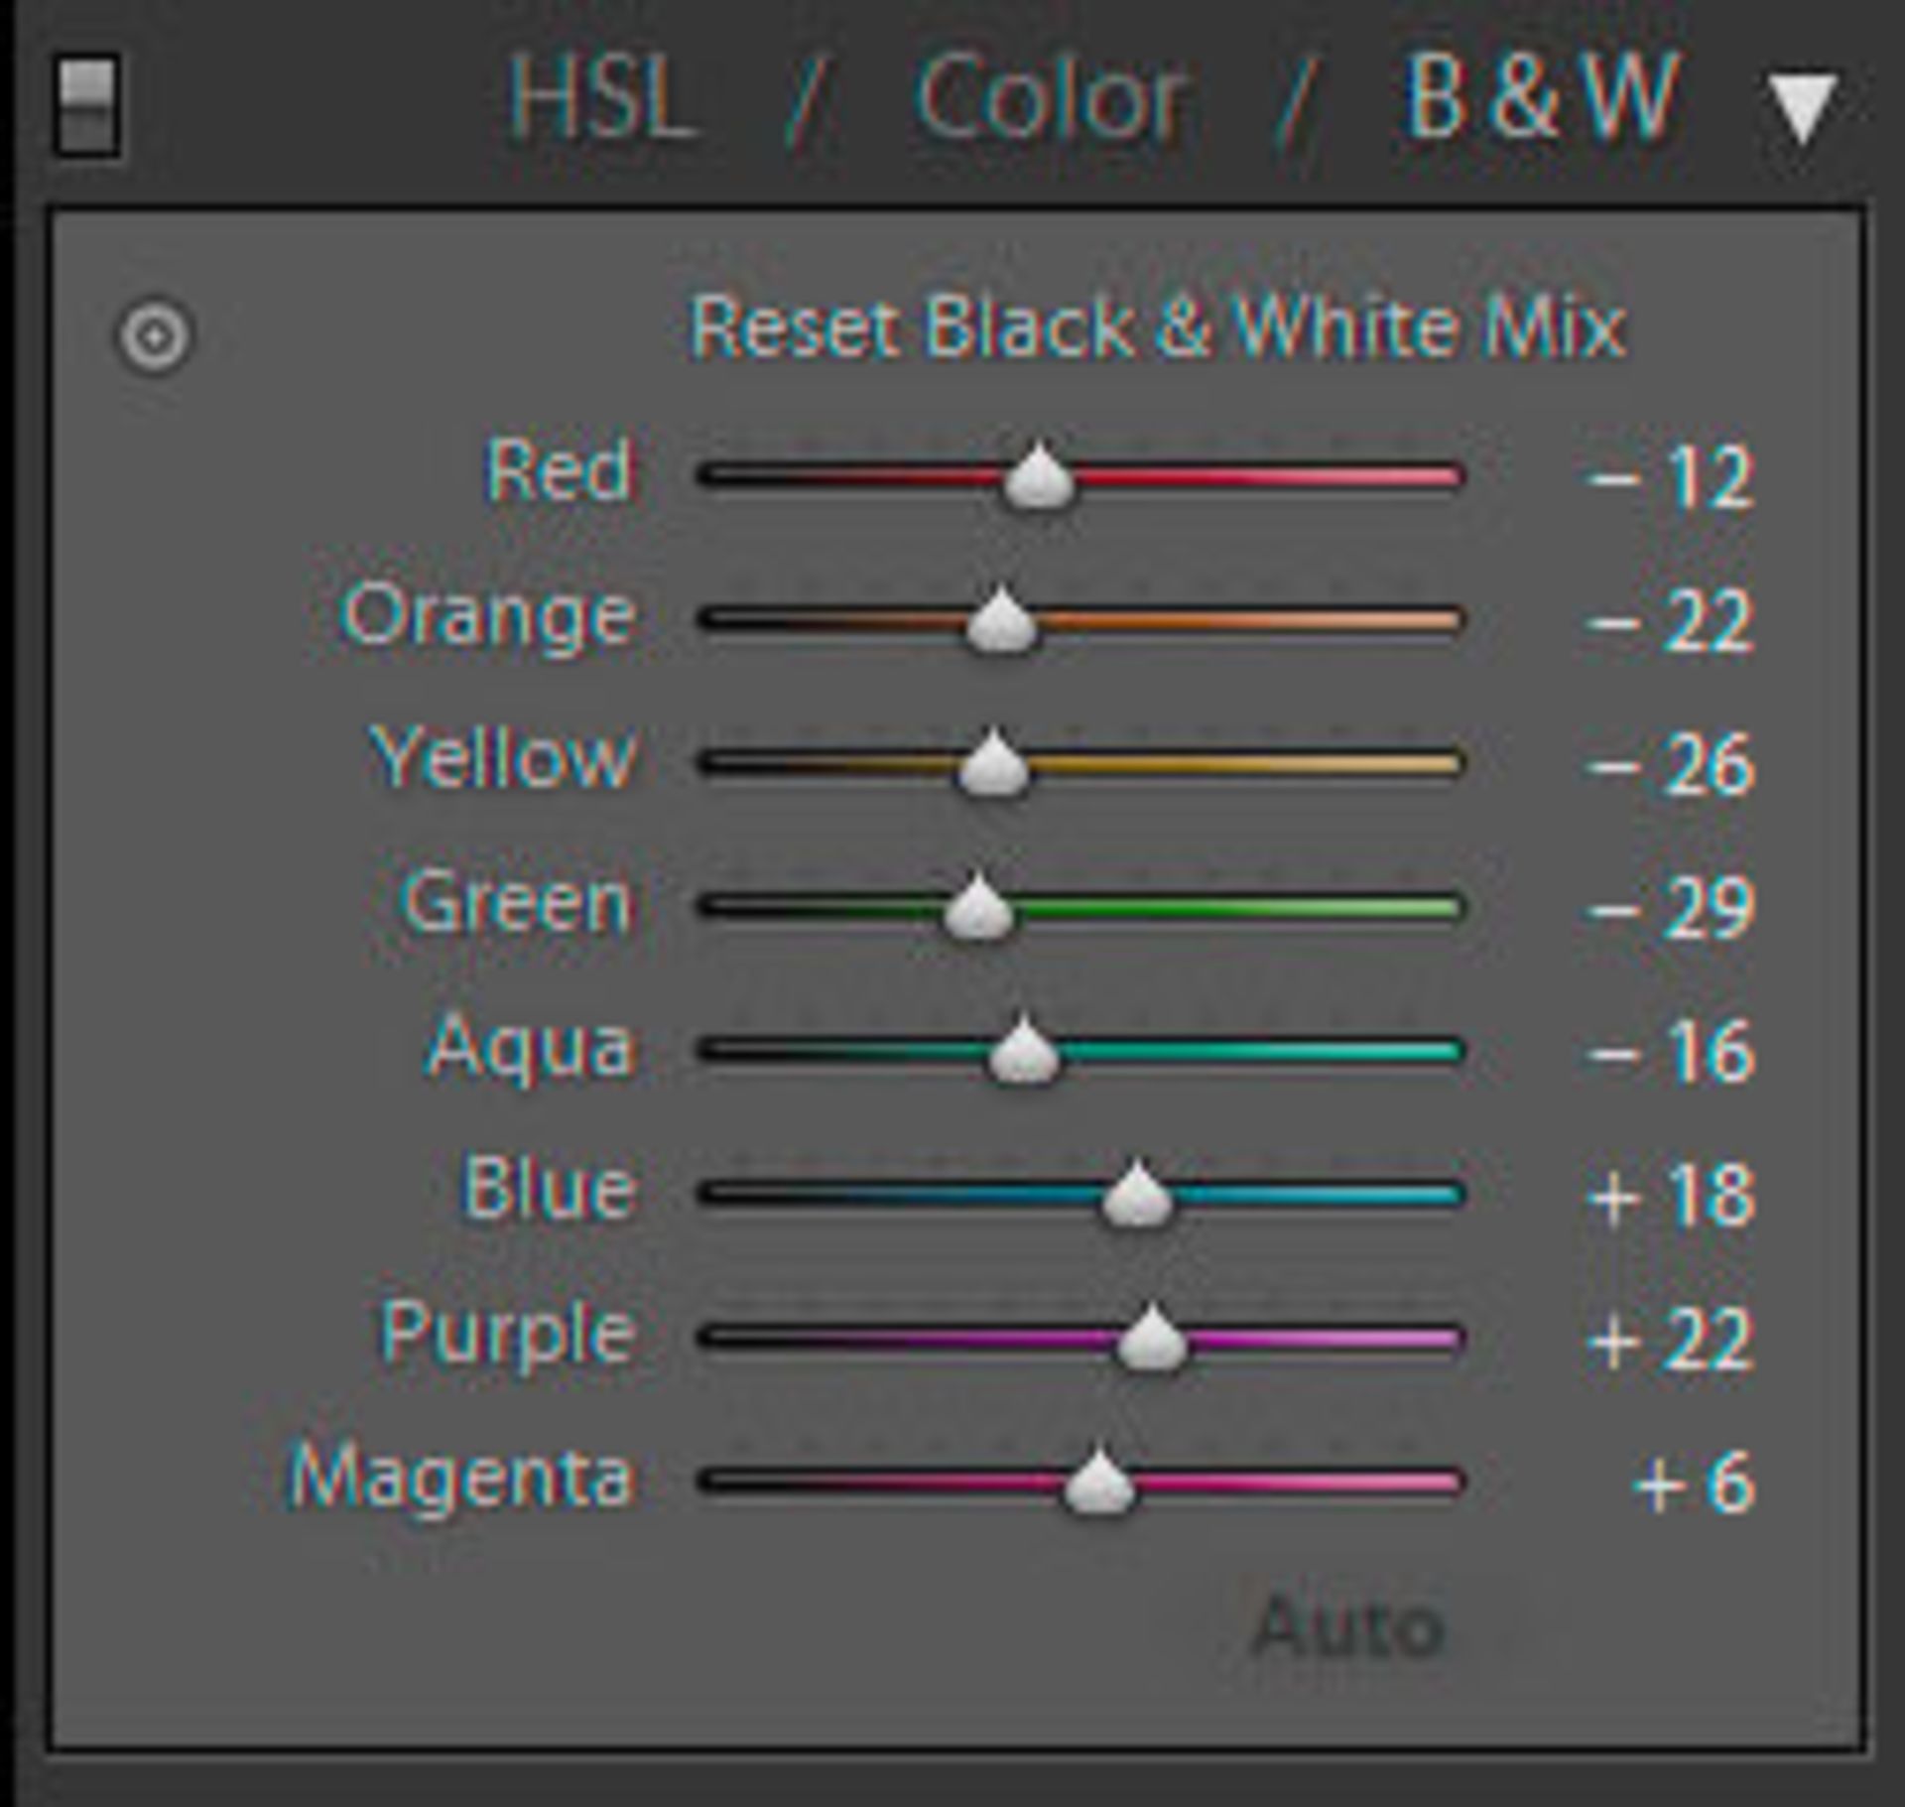Click Reset Black & White Mix
1905x1807 pixels.
click(1157, 327)
